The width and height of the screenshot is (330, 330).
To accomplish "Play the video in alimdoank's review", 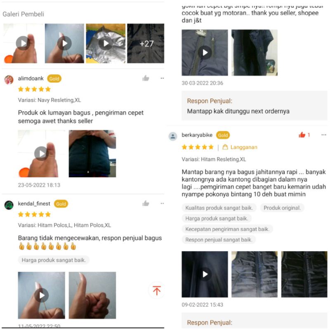I will pos(41,153).
